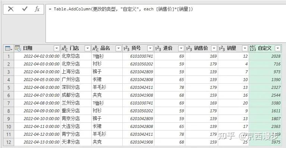
Task: Change data type icon of 销售价 column
Action: click(189, 48)
